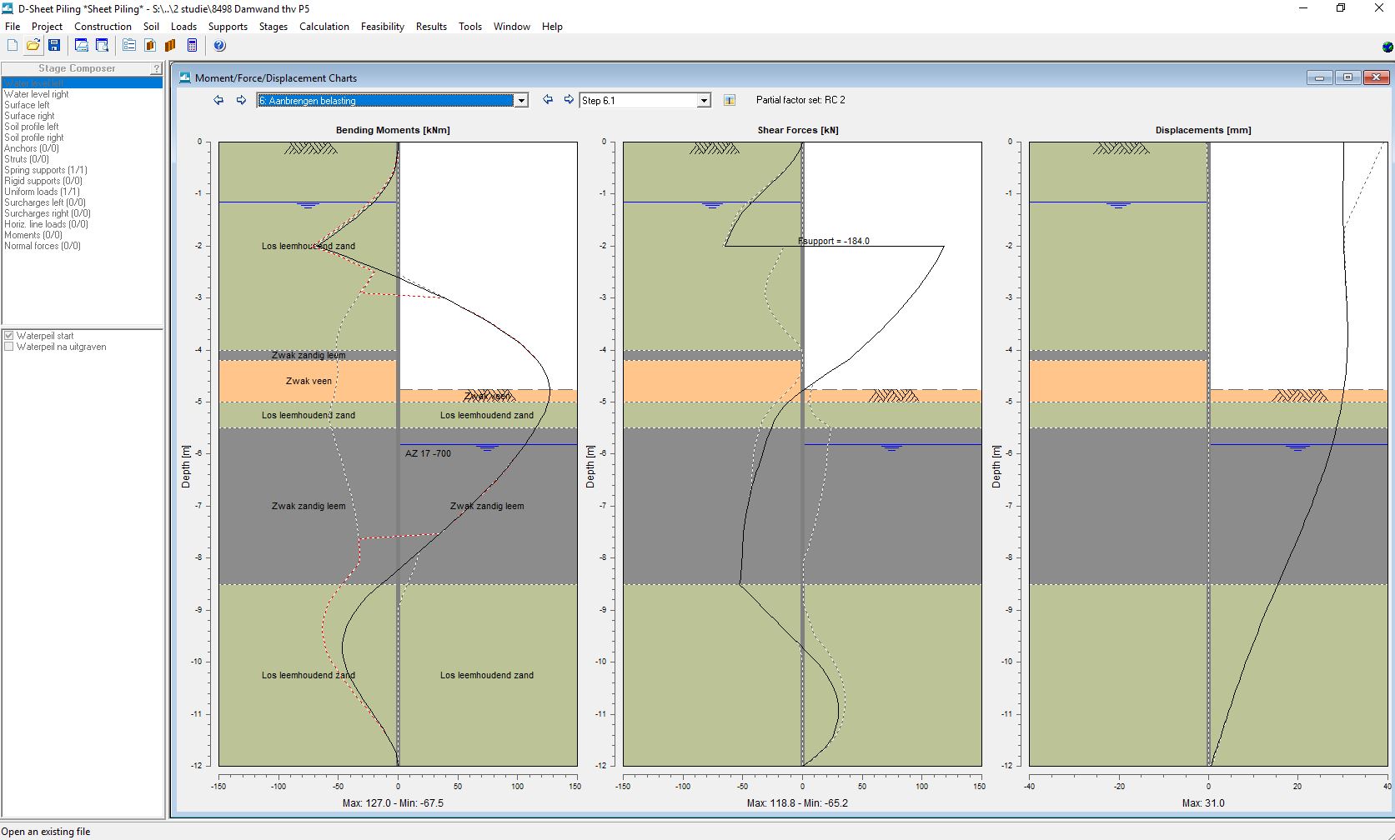Expand the stage dropdown showing Aanbrengen belasting
Screen dimensions: 1395x840
521,101
